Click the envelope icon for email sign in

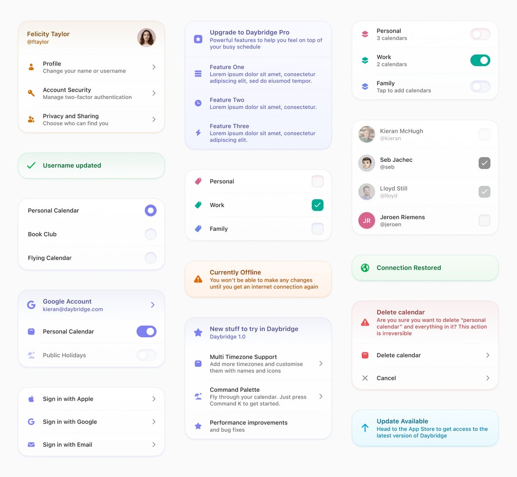pos(31,445)
